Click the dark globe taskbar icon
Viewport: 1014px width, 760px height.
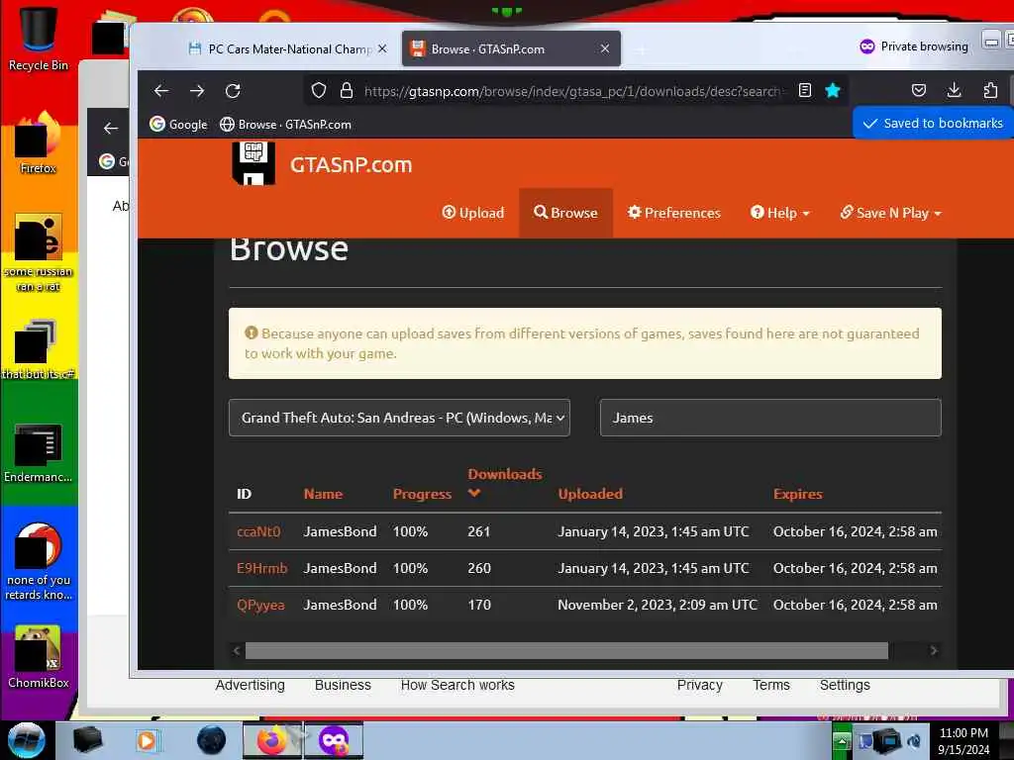pyautogui.click(x=212, y=740)
